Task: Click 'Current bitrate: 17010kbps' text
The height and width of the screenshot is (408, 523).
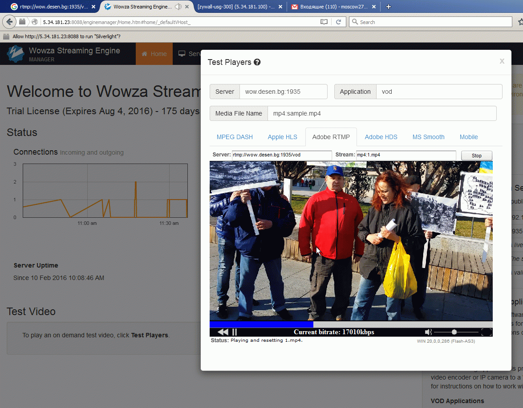Action: click(x=334, y=332)
